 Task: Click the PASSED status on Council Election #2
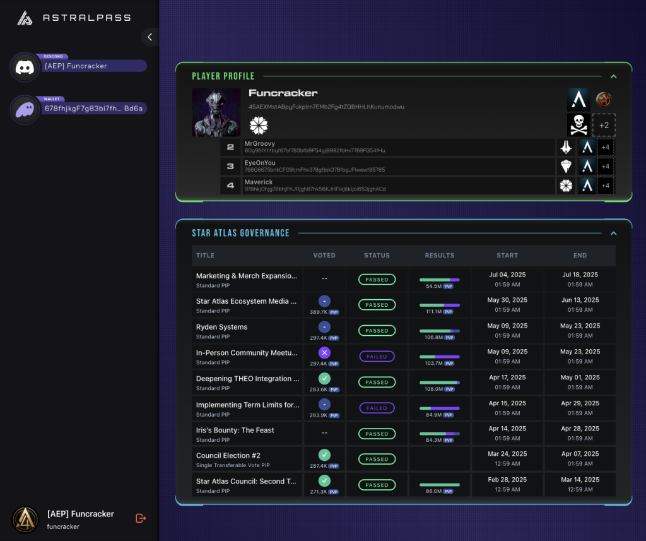377,459
